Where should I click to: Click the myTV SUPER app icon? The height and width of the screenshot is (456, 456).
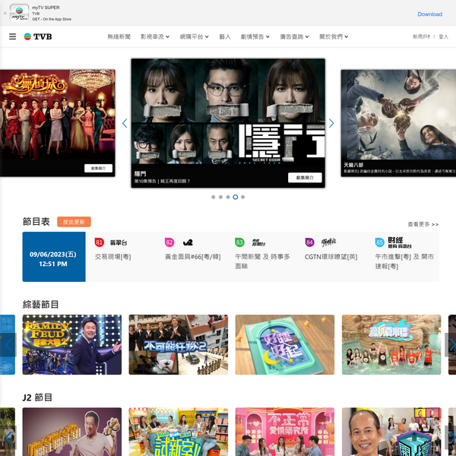coord(20,14)
